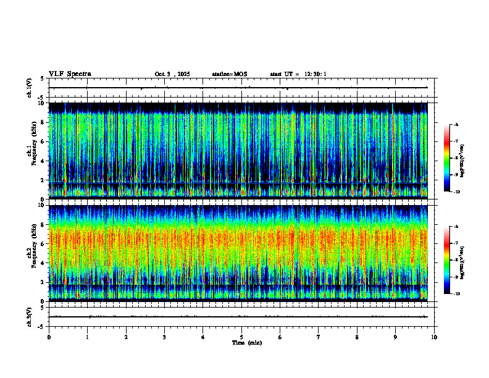Click the "4" frequency tick of ch.1 spectrogram
This screenshot has width=489, height=378.
[x=43, y=161]
